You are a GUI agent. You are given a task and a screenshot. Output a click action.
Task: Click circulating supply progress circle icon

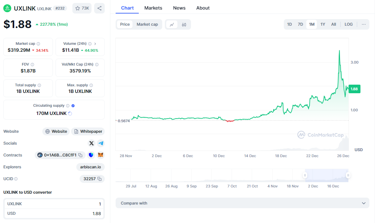(x=70, y=114)
